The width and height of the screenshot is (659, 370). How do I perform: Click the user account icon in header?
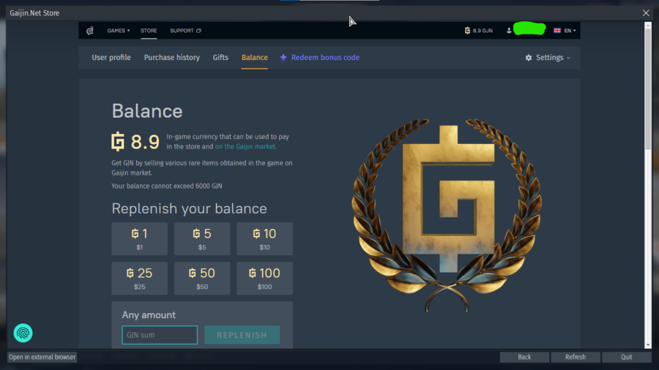coord(509,31)
